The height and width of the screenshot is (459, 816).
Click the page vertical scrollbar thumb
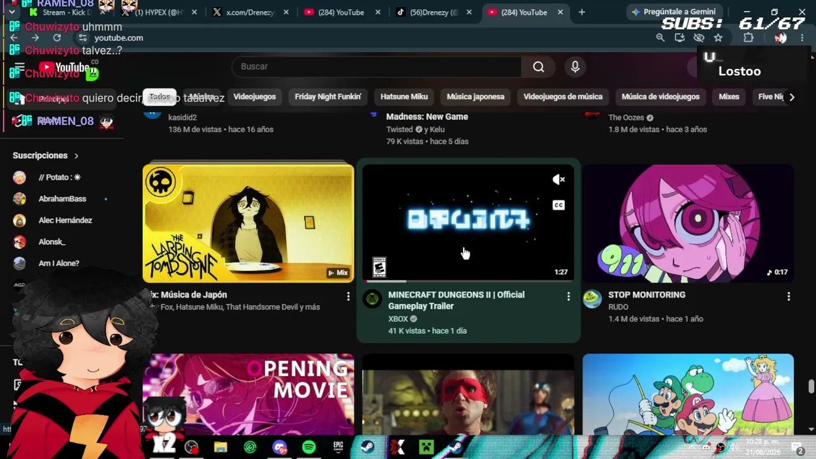(811, 387)
